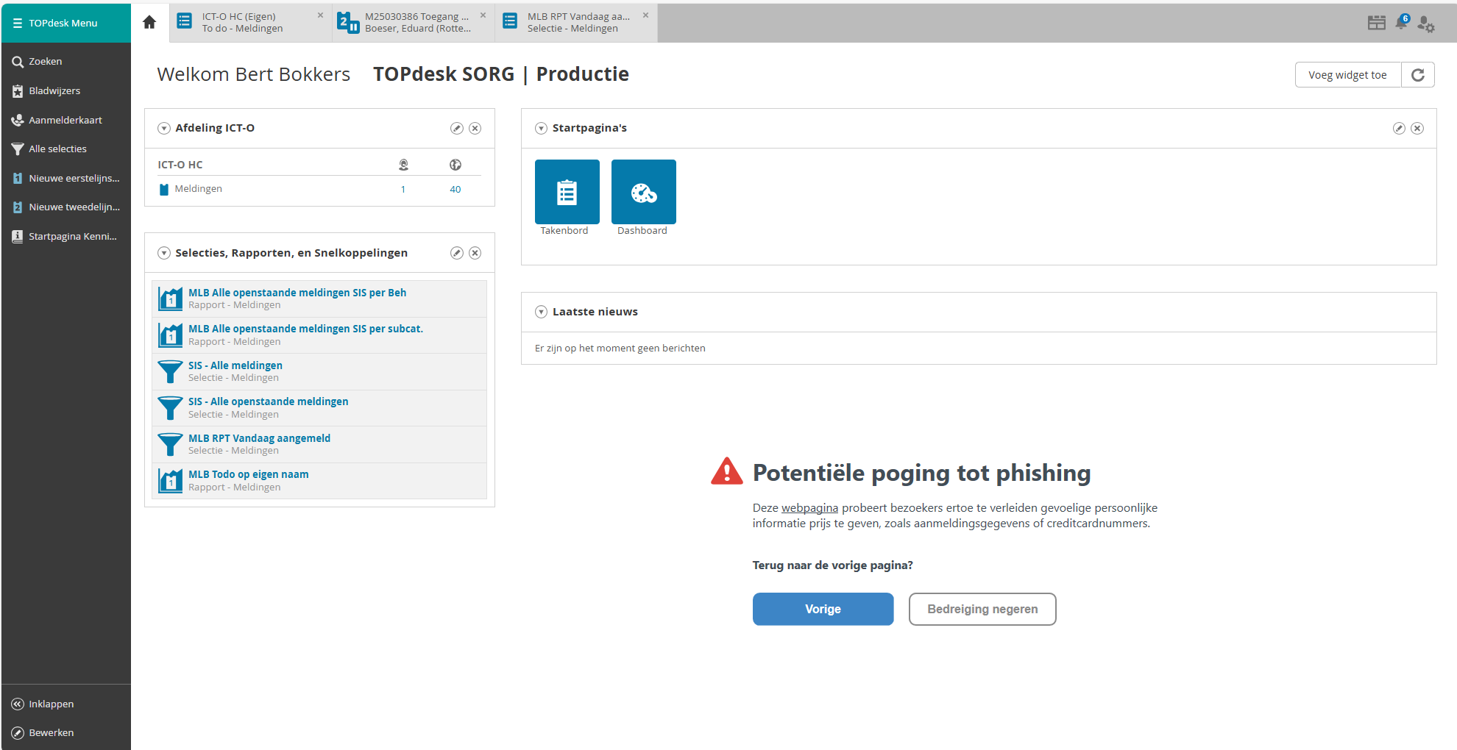
Task: Open the TOPdesk Menu hamburger
Action: coord(18,23)
